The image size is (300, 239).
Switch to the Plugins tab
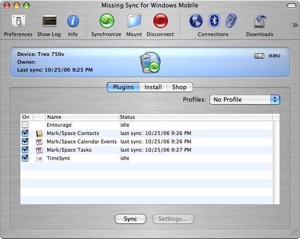pyautogui.click(x=123, y=87)
